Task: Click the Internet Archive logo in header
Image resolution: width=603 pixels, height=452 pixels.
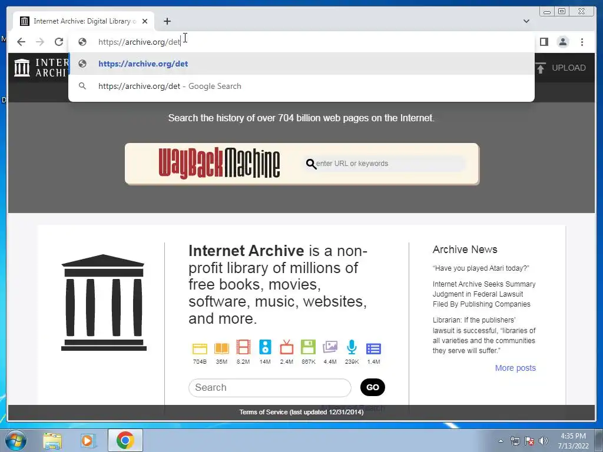Action: click(41, 68)
